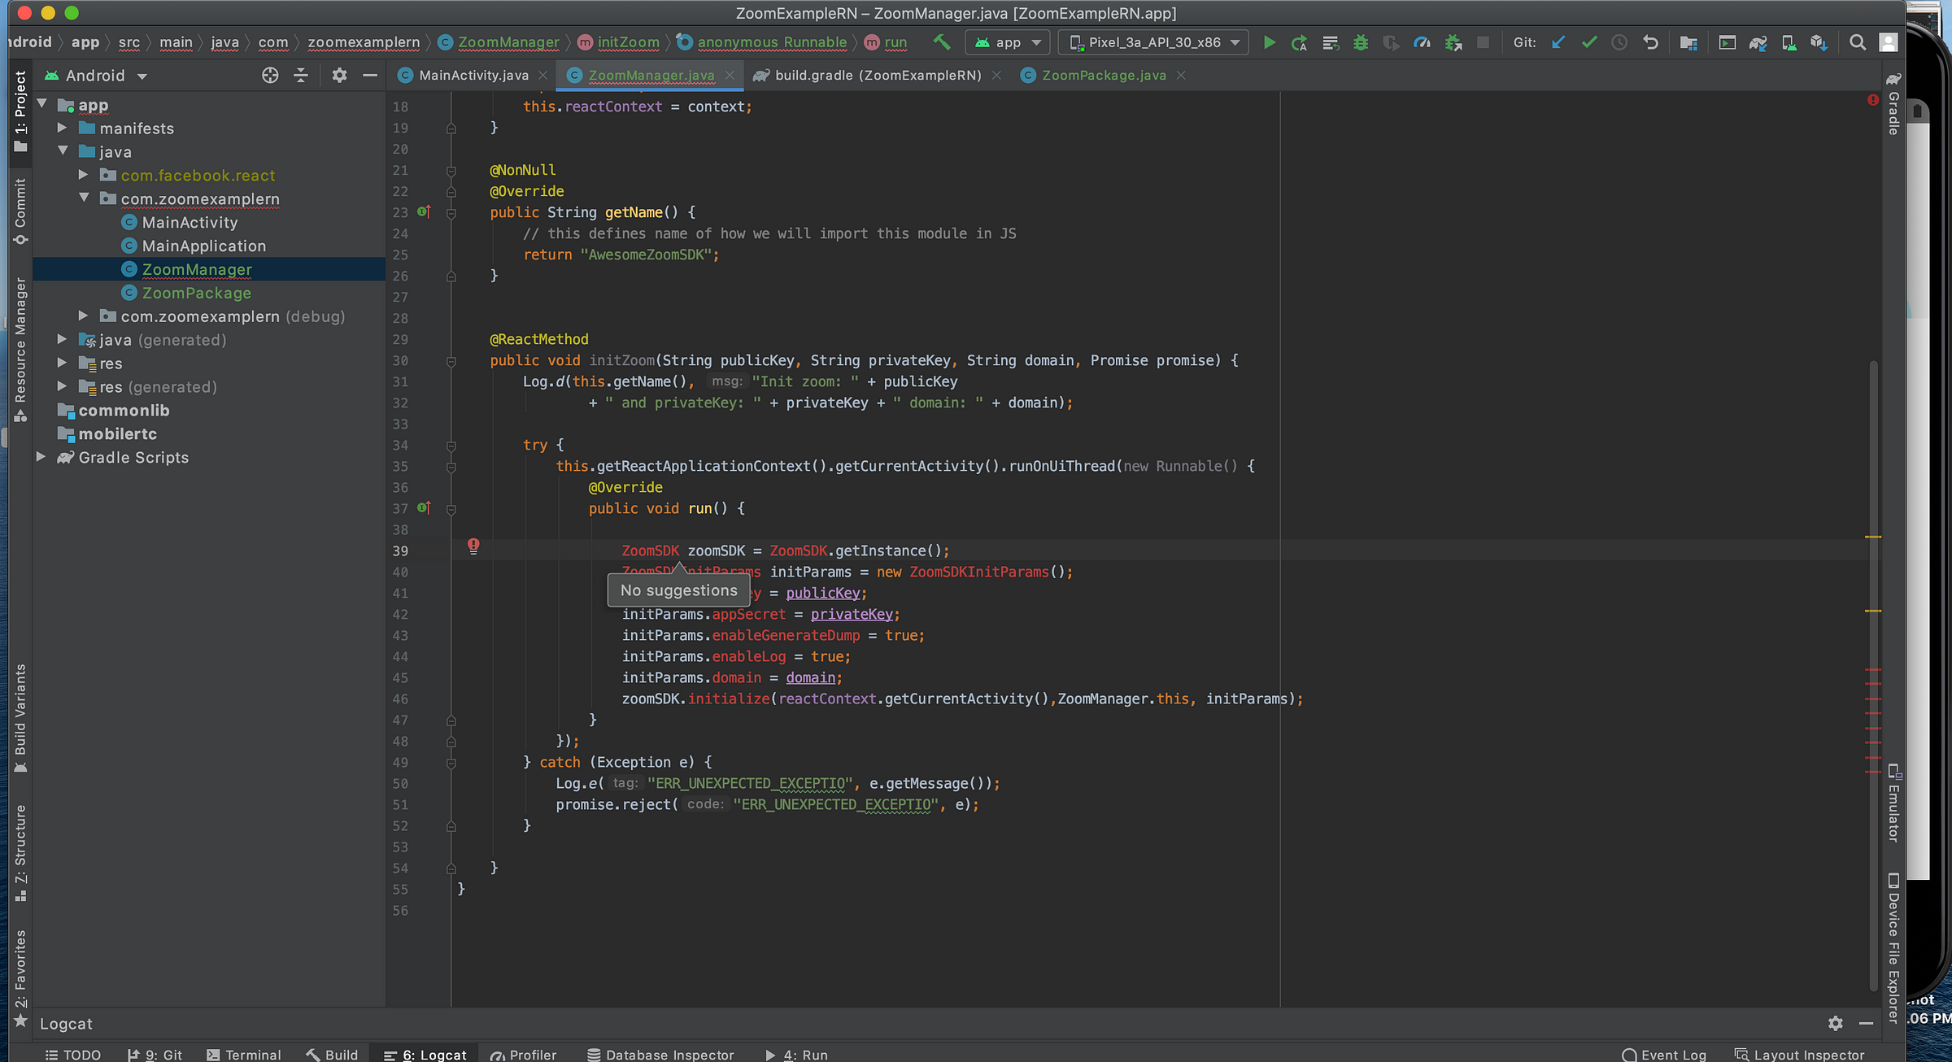This screenshot has height=1062, width=1952.
Task: Run the app with the green play button
Action: tap(1269, 42)
